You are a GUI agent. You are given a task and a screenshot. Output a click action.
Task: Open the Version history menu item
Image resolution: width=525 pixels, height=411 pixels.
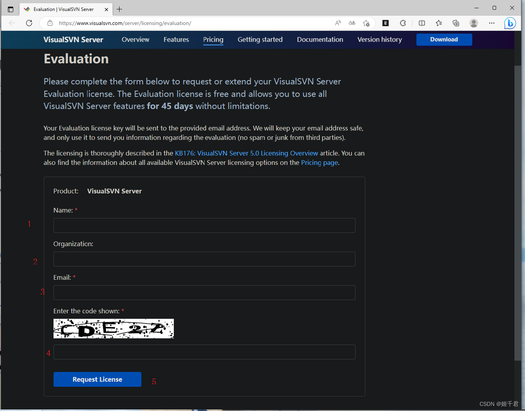pyautogui.click(x=380, y=39)
